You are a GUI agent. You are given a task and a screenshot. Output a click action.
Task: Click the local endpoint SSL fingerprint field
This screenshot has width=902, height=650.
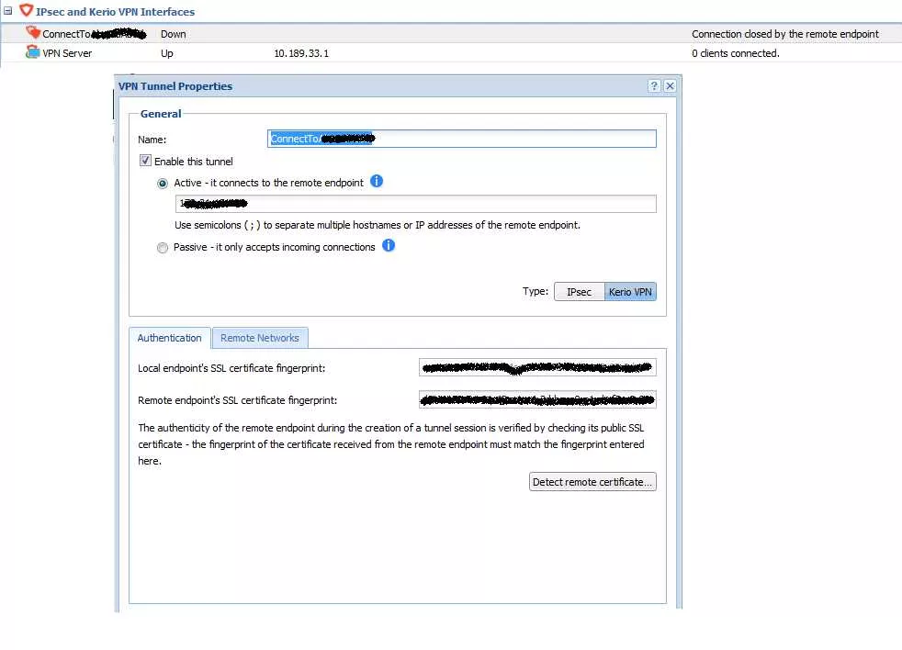point(537,367)
